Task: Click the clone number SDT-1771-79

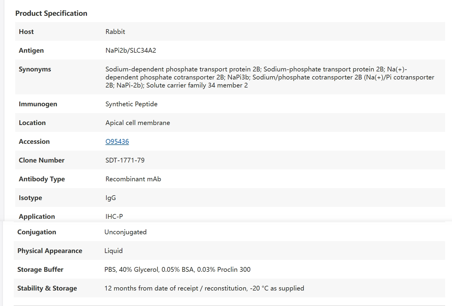Action: pos(125,160)
